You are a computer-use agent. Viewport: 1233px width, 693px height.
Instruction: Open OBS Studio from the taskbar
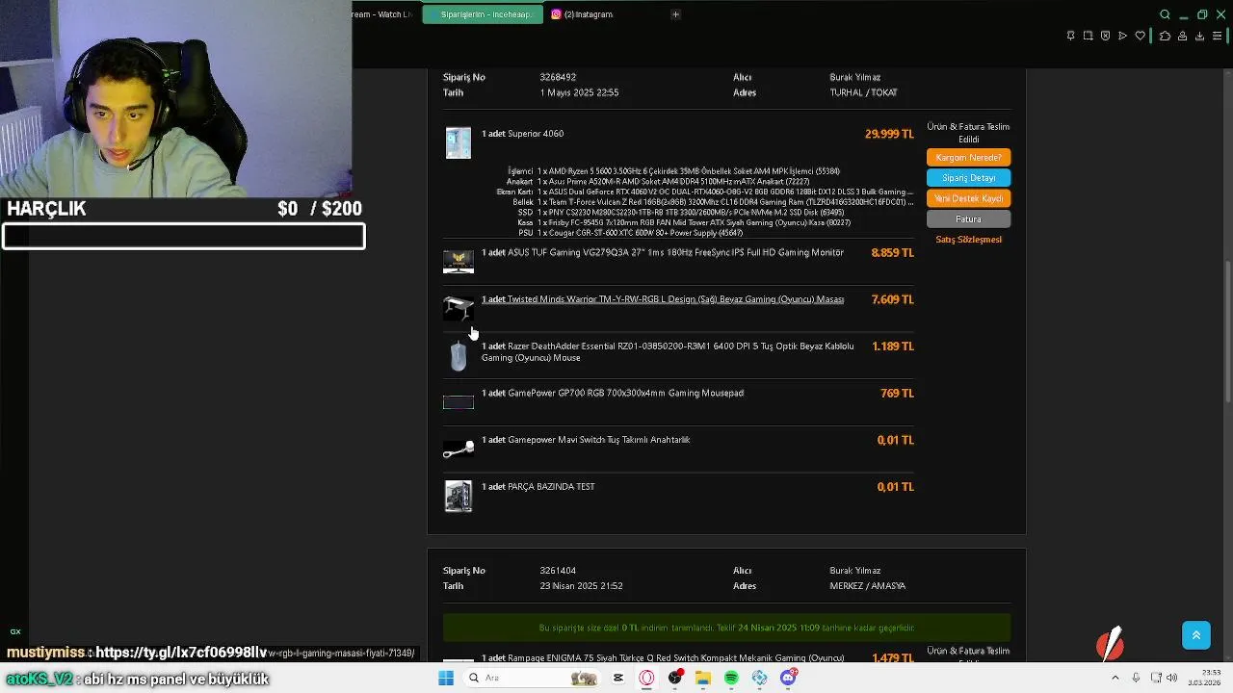coord(675,678)
